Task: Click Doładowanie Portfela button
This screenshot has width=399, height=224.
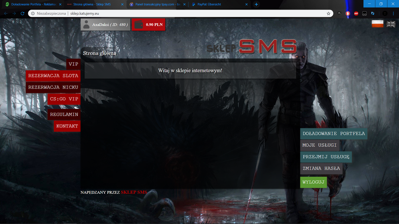Action: [x=334, y=134]
